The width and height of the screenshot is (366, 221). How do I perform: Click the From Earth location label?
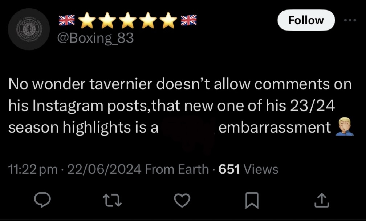pyautogui.click(x=177, y=169)
